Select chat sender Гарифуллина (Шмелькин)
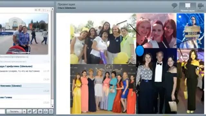This screenshot has height=116, width=206. point(16,66)
